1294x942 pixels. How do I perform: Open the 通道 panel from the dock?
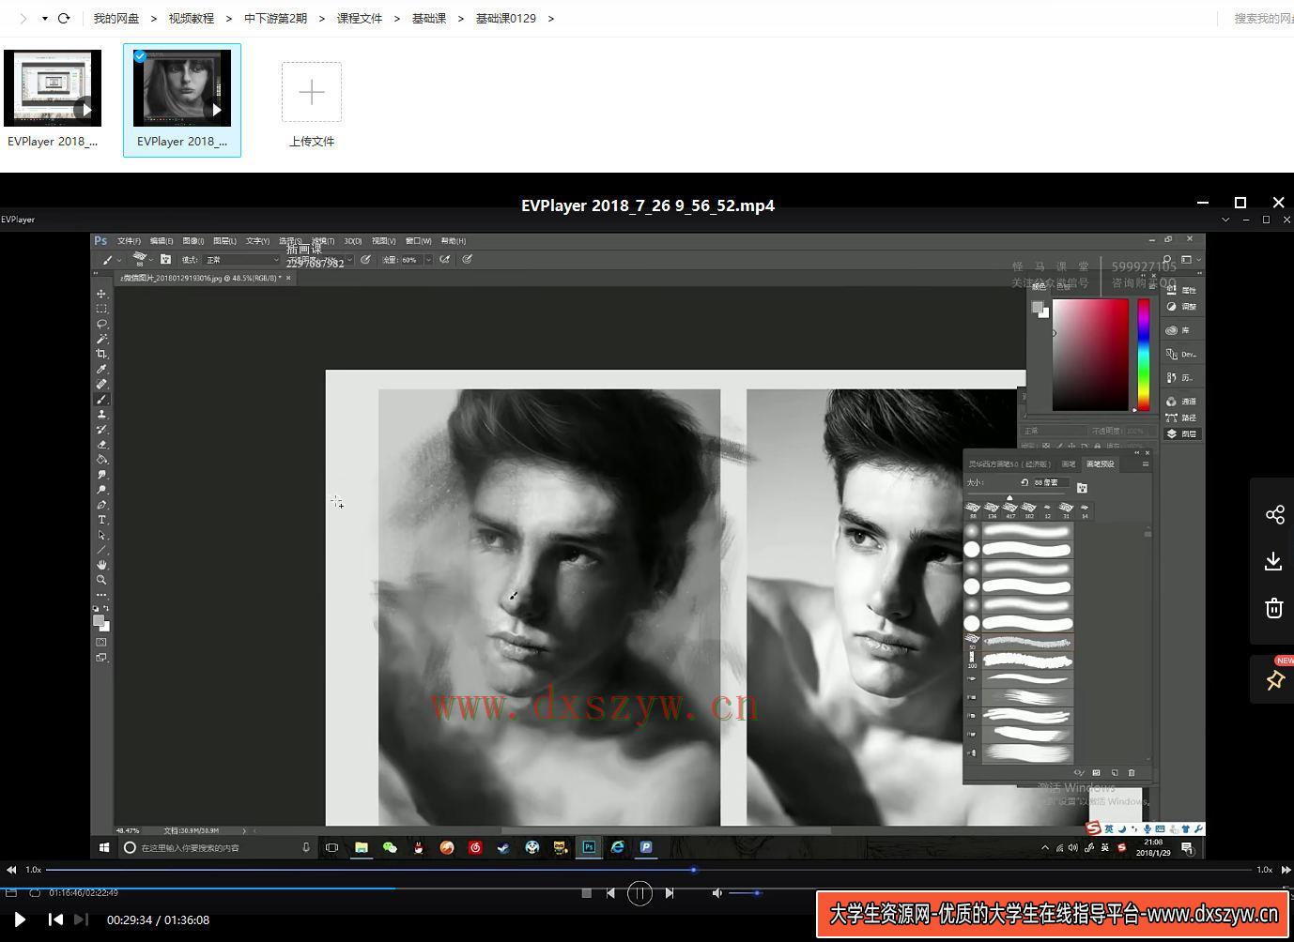click(1181, 402)
